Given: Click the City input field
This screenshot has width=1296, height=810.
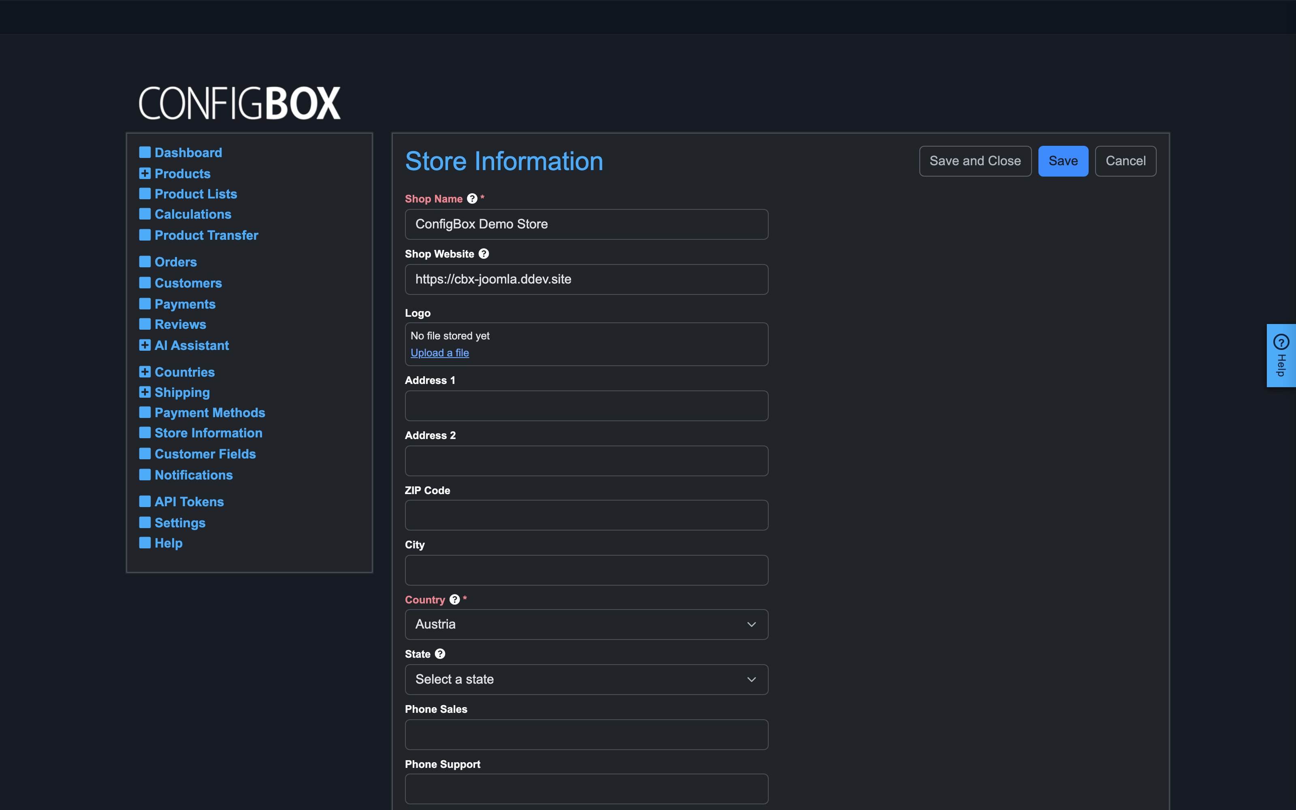Looking at the screenshot, I should [586, 570].
